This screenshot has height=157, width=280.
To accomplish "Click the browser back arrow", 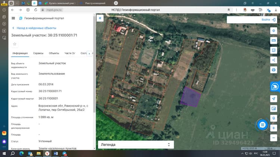I will click(12, 10).
